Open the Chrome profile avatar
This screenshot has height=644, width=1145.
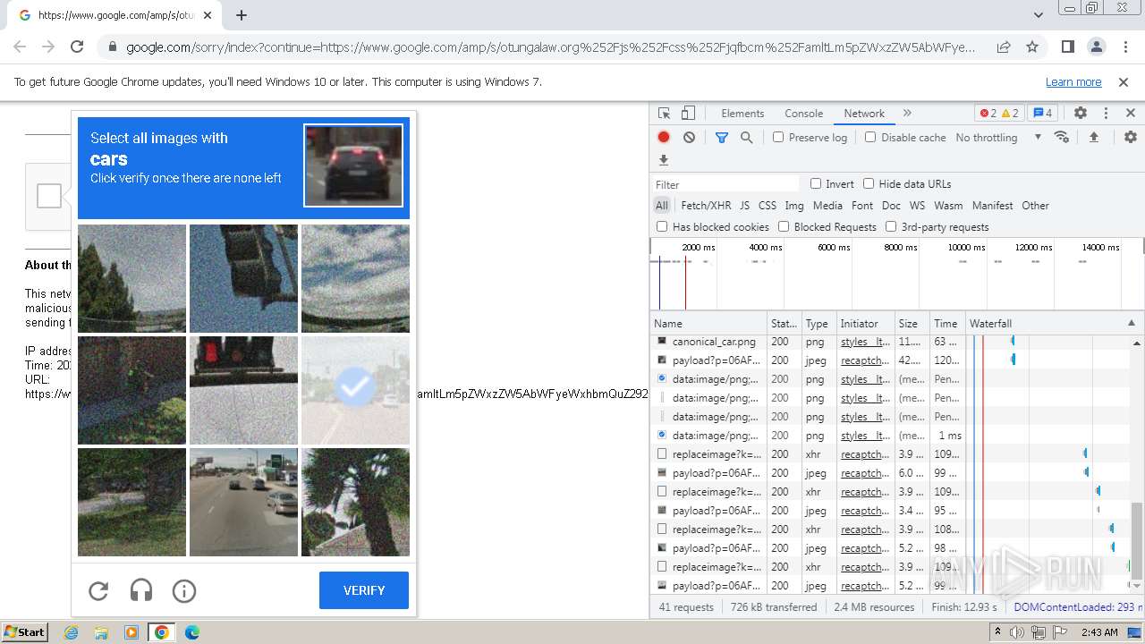tap(1096, 47)
